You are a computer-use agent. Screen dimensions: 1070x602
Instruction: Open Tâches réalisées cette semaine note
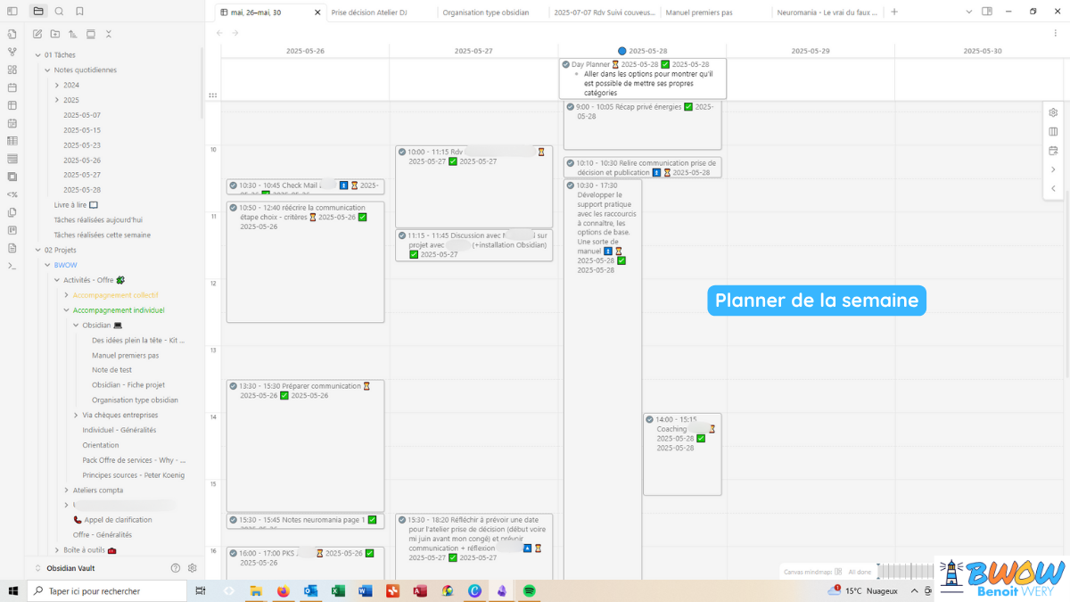point(103,235)
